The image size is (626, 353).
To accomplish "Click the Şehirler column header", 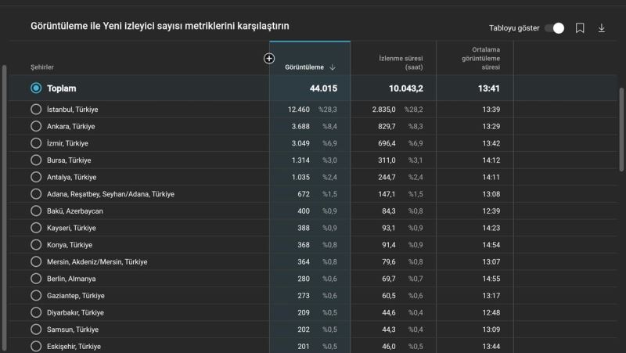I will click(x=42, y=67).
